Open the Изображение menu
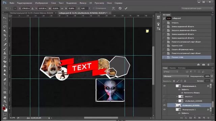Image resolution: width=216 pixels, height=121 pixels. [x=42, y=3]
